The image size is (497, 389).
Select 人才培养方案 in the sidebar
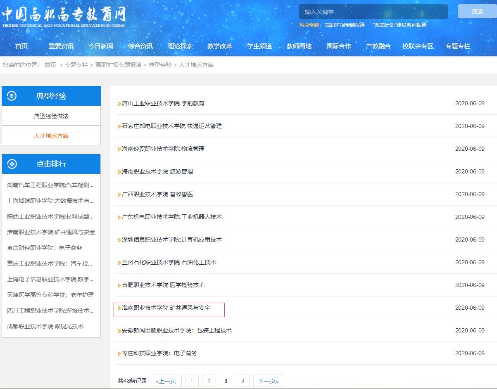(x=51, y=136)
